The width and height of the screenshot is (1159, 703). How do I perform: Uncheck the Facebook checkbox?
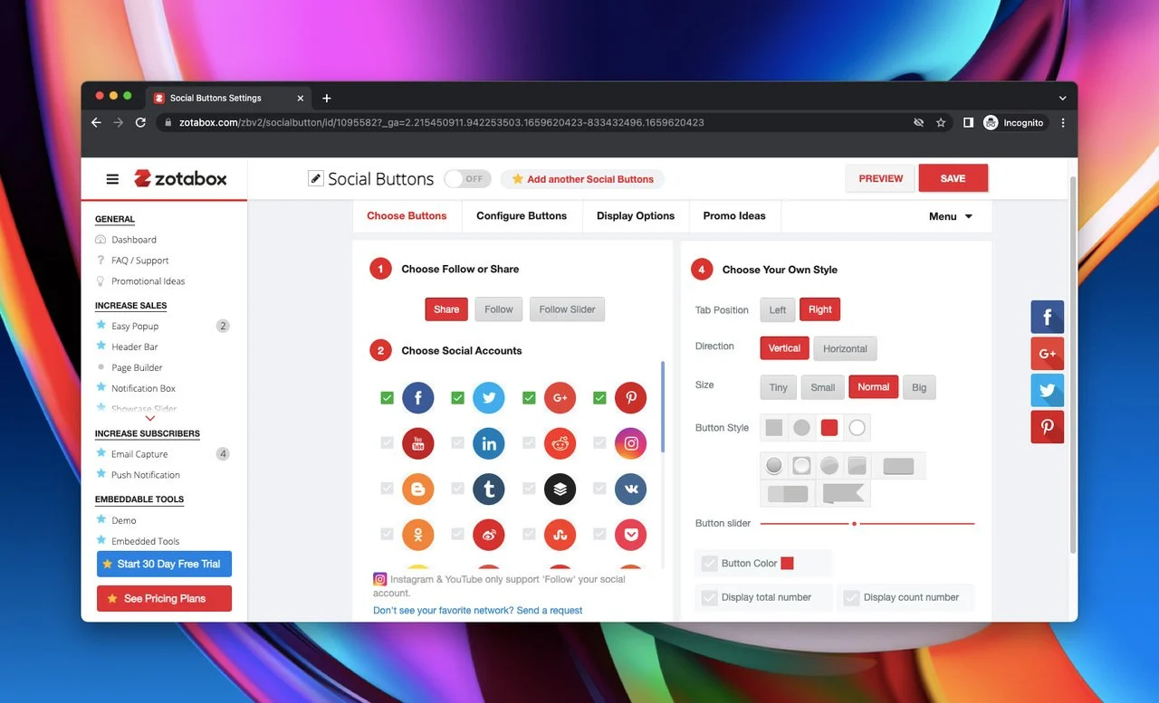pos(387,397)
